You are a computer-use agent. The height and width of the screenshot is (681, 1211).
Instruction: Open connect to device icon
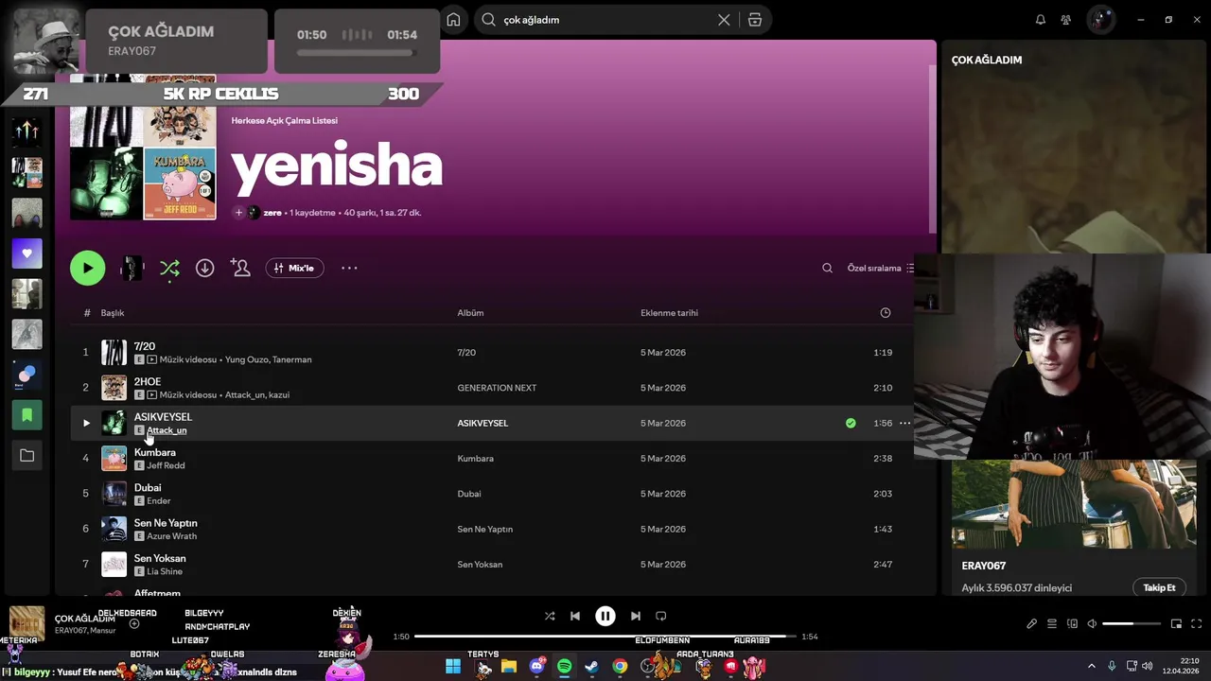(1072, 624)
